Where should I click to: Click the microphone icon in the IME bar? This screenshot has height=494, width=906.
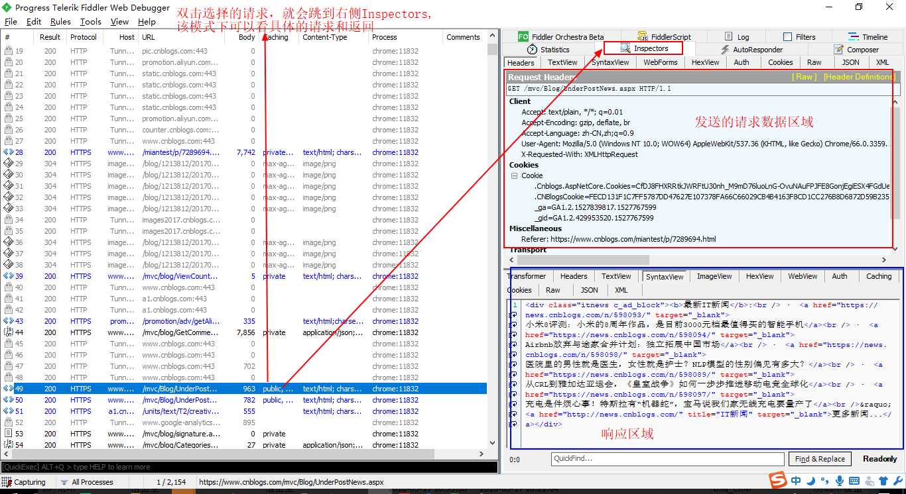tap(840, 481)
